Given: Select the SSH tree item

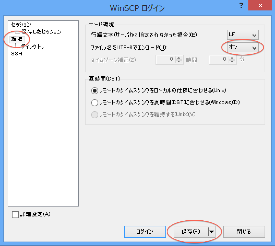Looking at the screenshot, I should point(17,54).
